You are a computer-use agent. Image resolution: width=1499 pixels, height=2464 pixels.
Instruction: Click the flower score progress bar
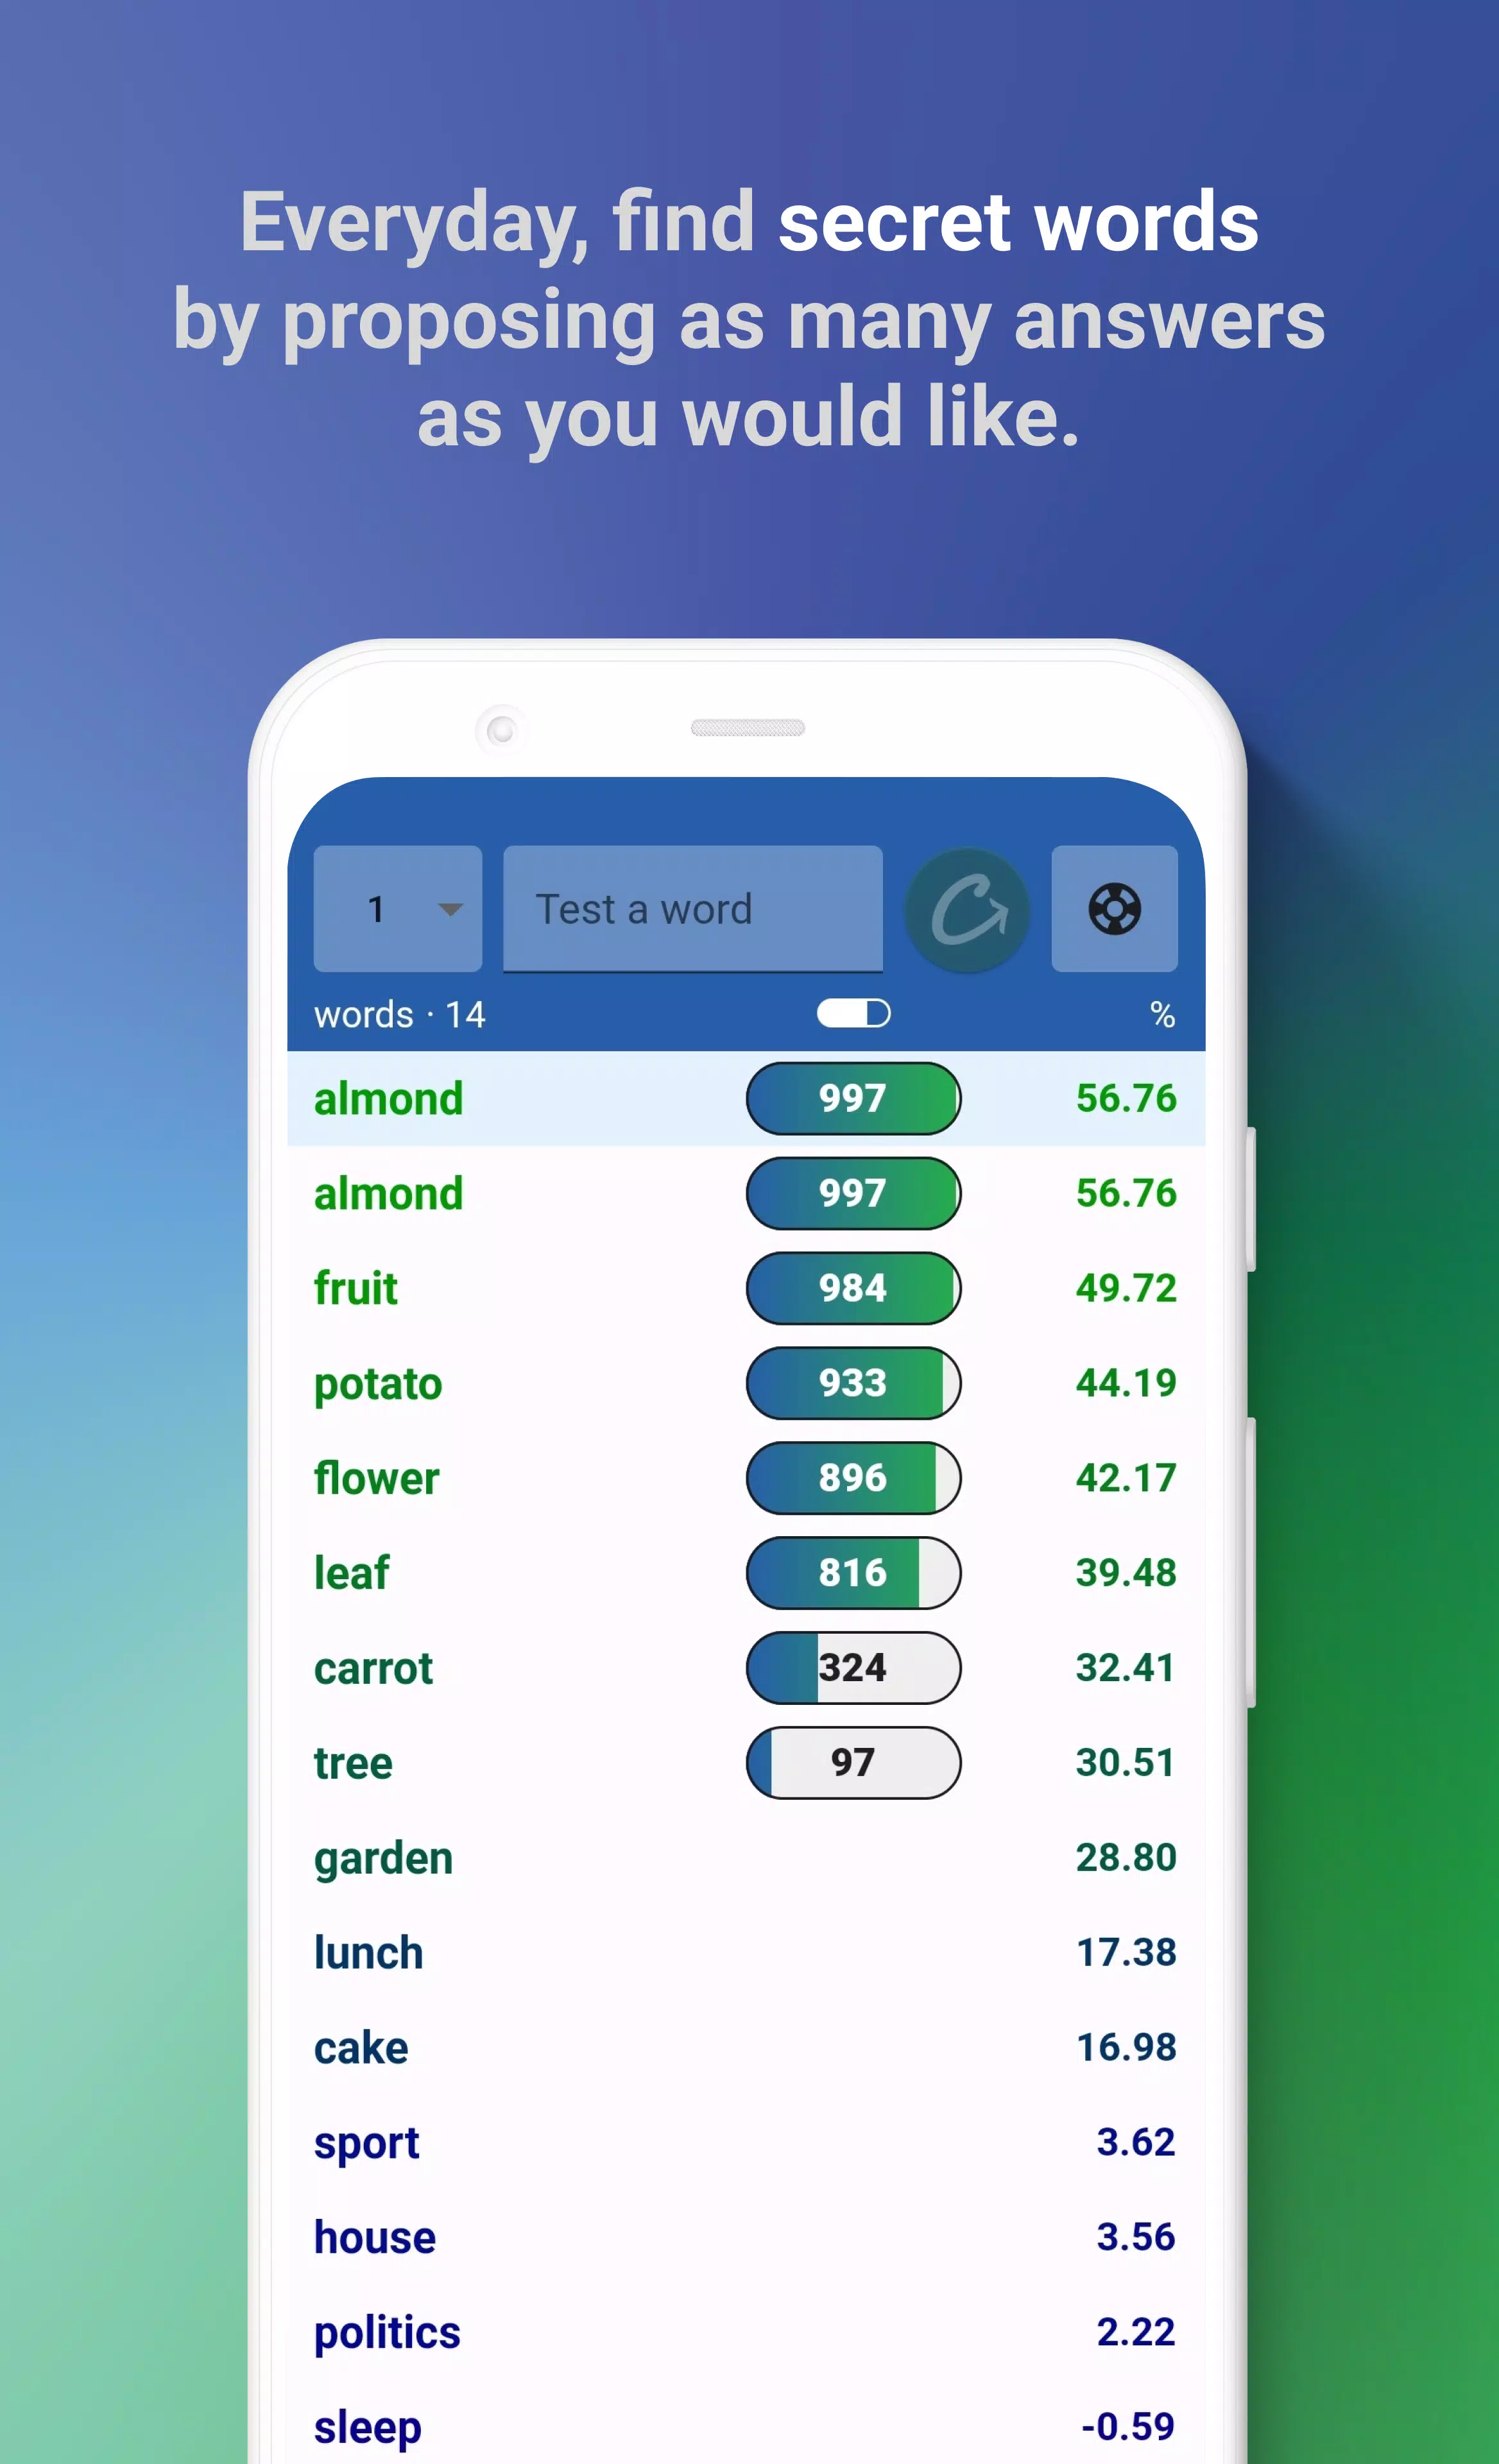[855, 1478]
